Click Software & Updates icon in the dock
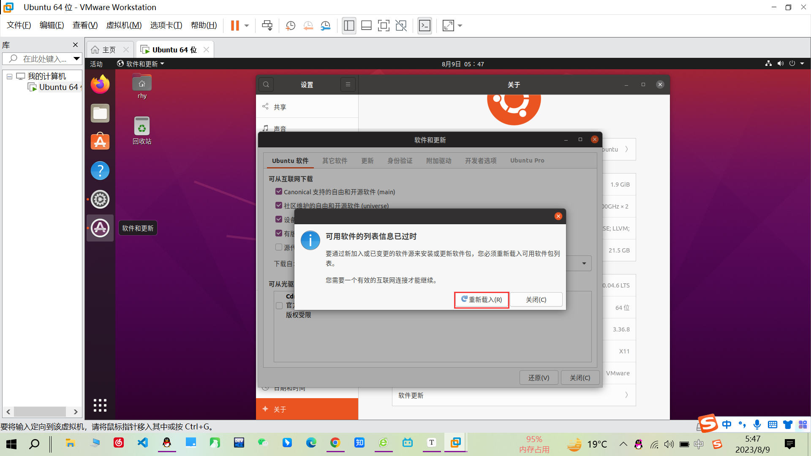The width and height of the screenshot is (811, 456). click(100, 228)
